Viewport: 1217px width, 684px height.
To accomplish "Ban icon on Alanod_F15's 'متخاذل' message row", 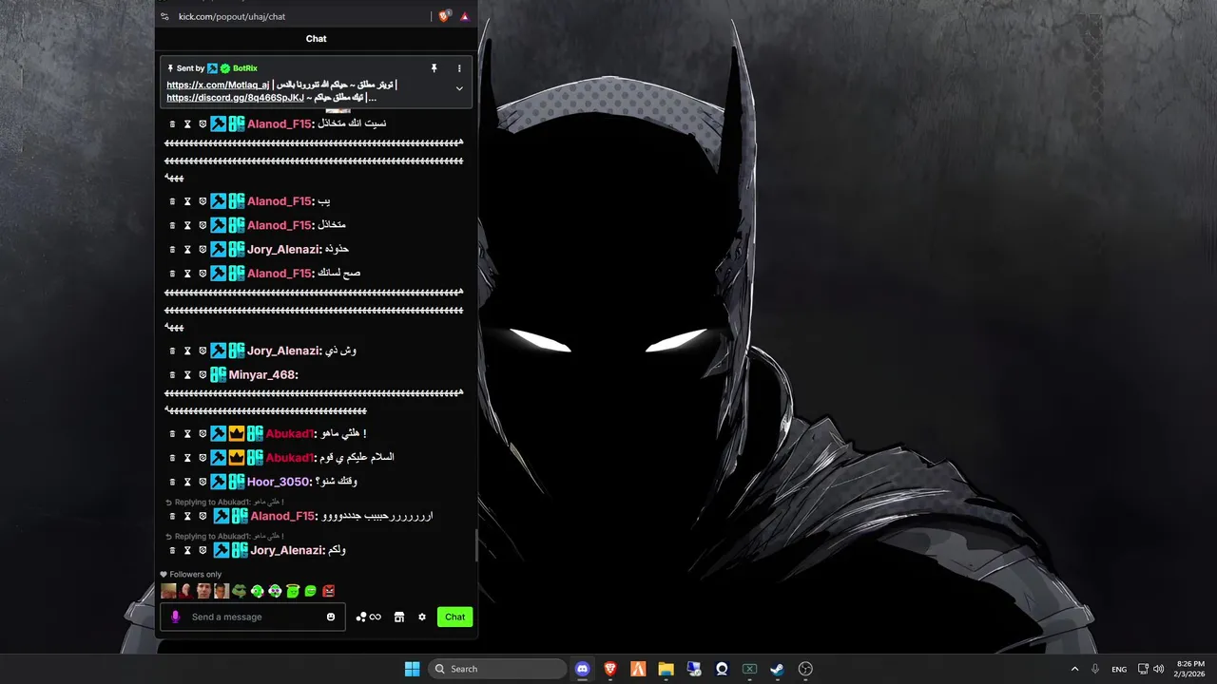I will pos(203,225).
